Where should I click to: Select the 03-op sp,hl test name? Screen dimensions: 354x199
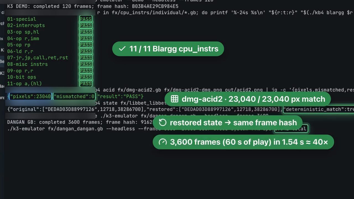point(23,32)
